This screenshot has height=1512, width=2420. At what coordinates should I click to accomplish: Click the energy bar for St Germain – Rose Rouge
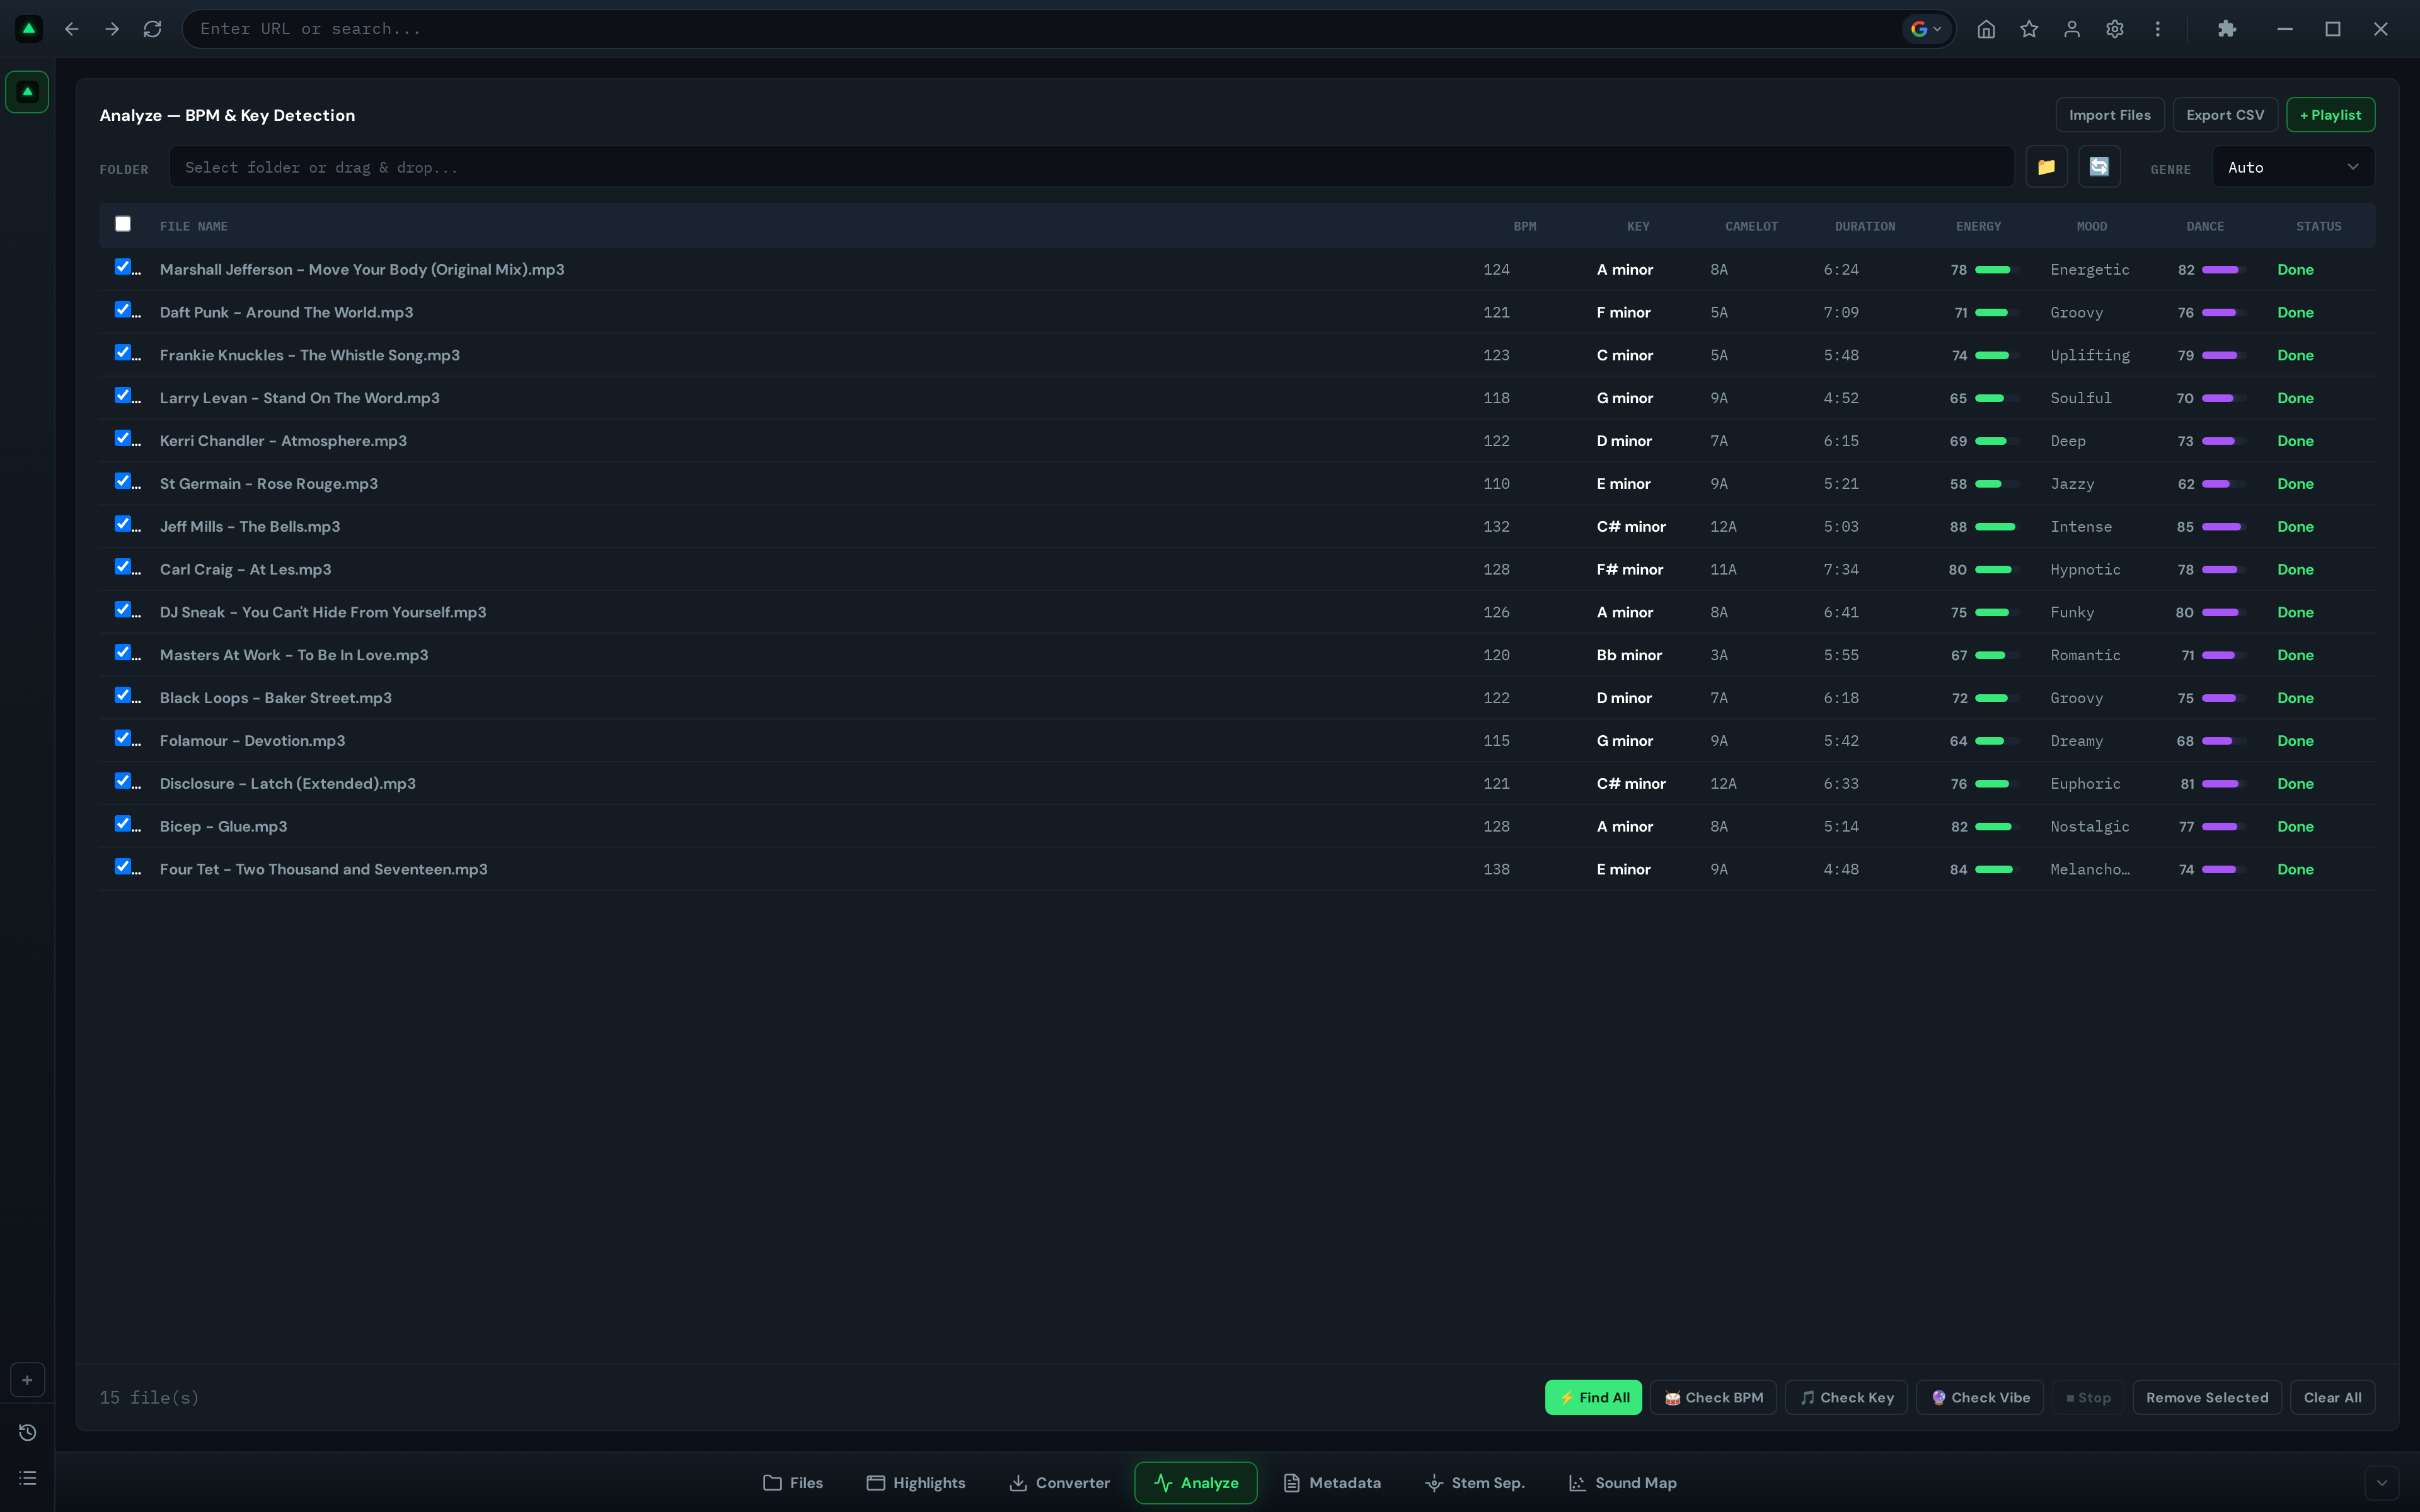pyautogui.click(x=1997, y=484)
